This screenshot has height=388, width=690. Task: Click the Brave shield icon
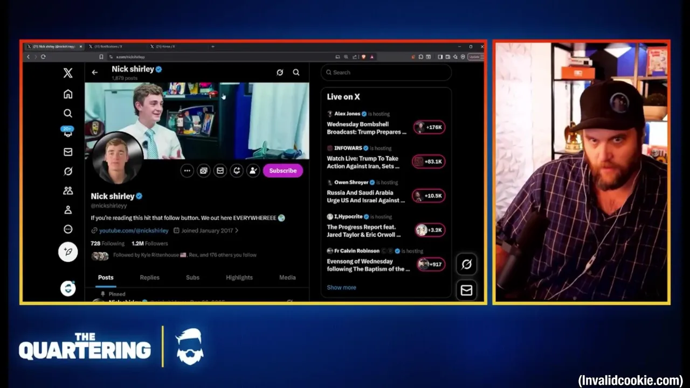point(363,57)
